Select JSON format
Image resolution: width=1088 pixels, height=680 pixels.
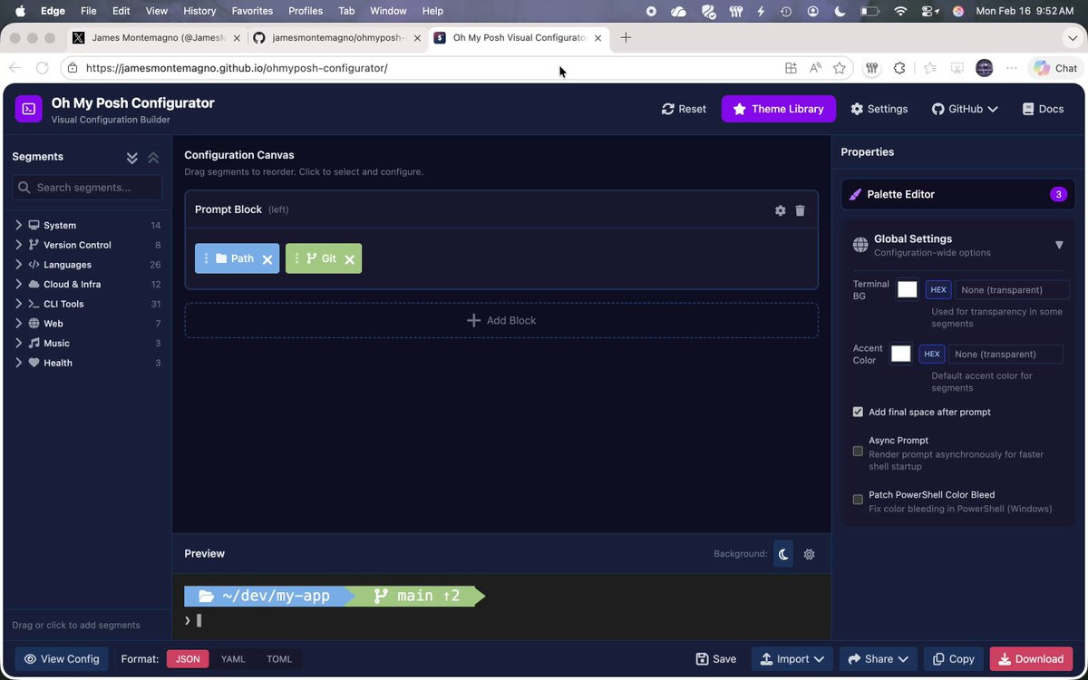click(x=188, y=659)
